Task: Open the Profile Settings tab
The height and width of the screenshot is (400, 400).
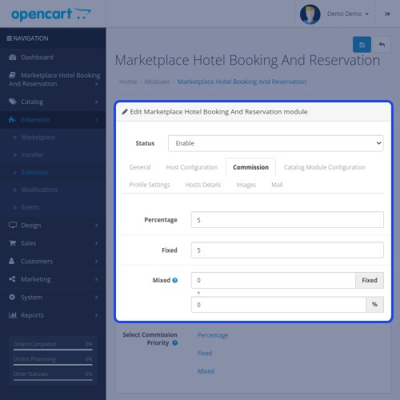Action: [x=150, y=185]
